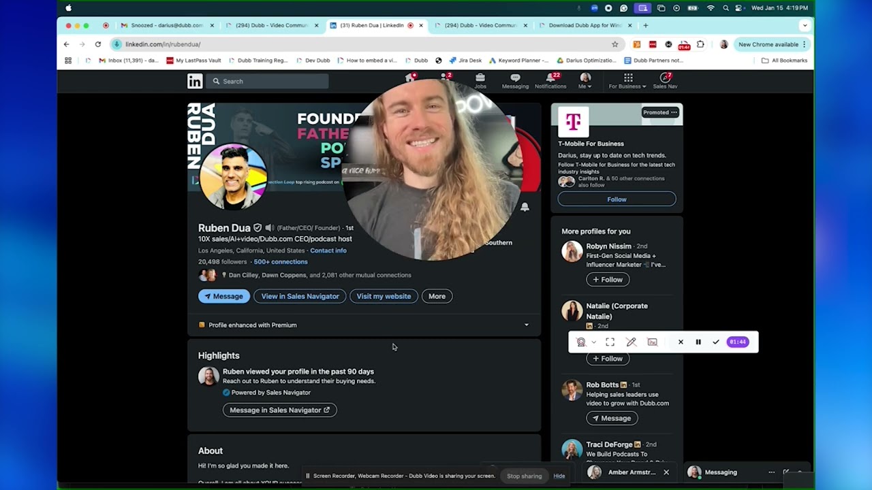View mutual connections with Dan Cilley
This screenshot has width=872, height=490.
(320, 275)
